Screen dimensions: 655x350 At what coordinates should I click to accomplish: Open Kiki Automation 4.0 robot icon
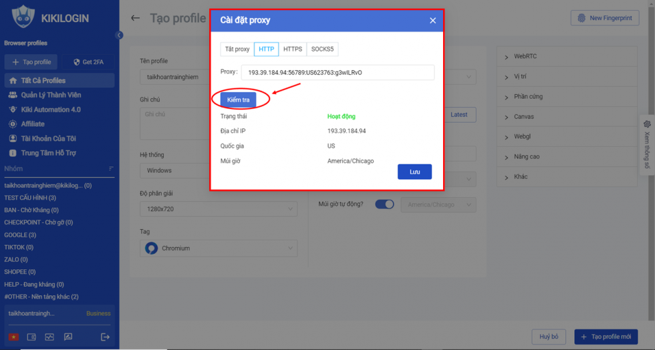point(13,110)
